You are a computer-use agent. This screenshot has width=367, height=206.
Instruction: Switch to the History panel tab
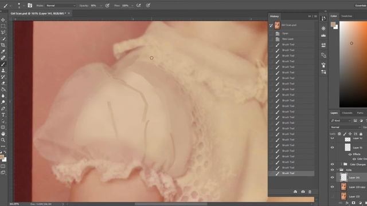(274, 16)
